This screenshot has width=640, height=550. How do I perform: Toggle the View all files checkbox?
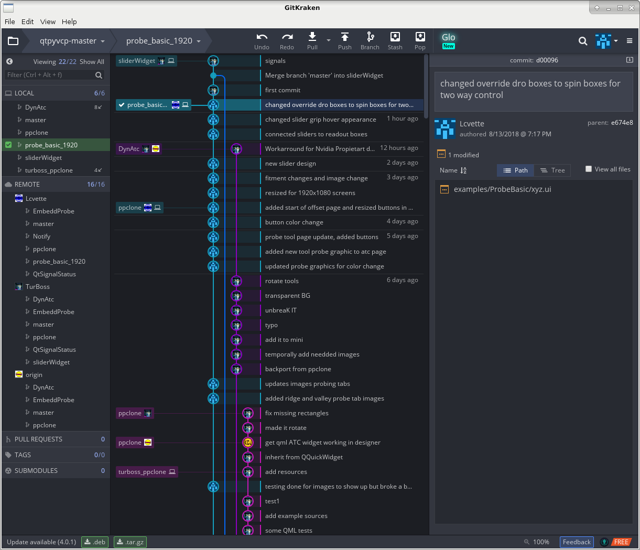[x=589, y=169]
